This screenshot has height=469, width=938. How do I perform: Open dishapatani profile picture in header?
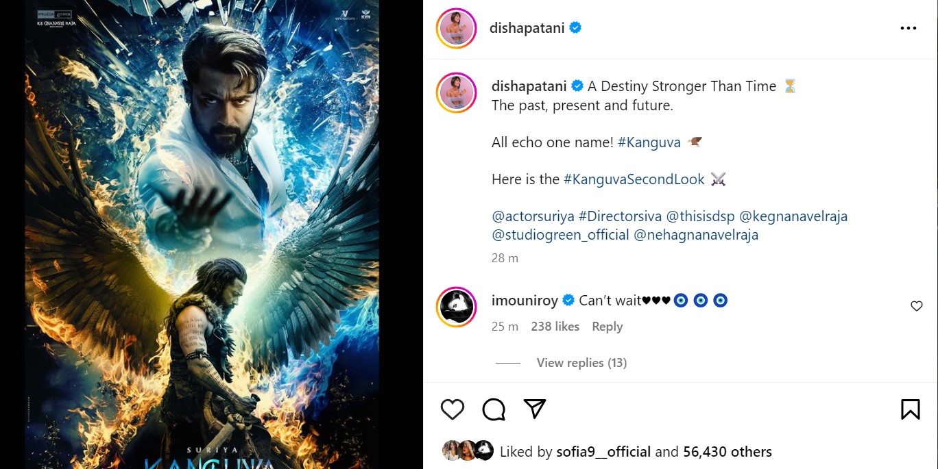tap(456, 28)
